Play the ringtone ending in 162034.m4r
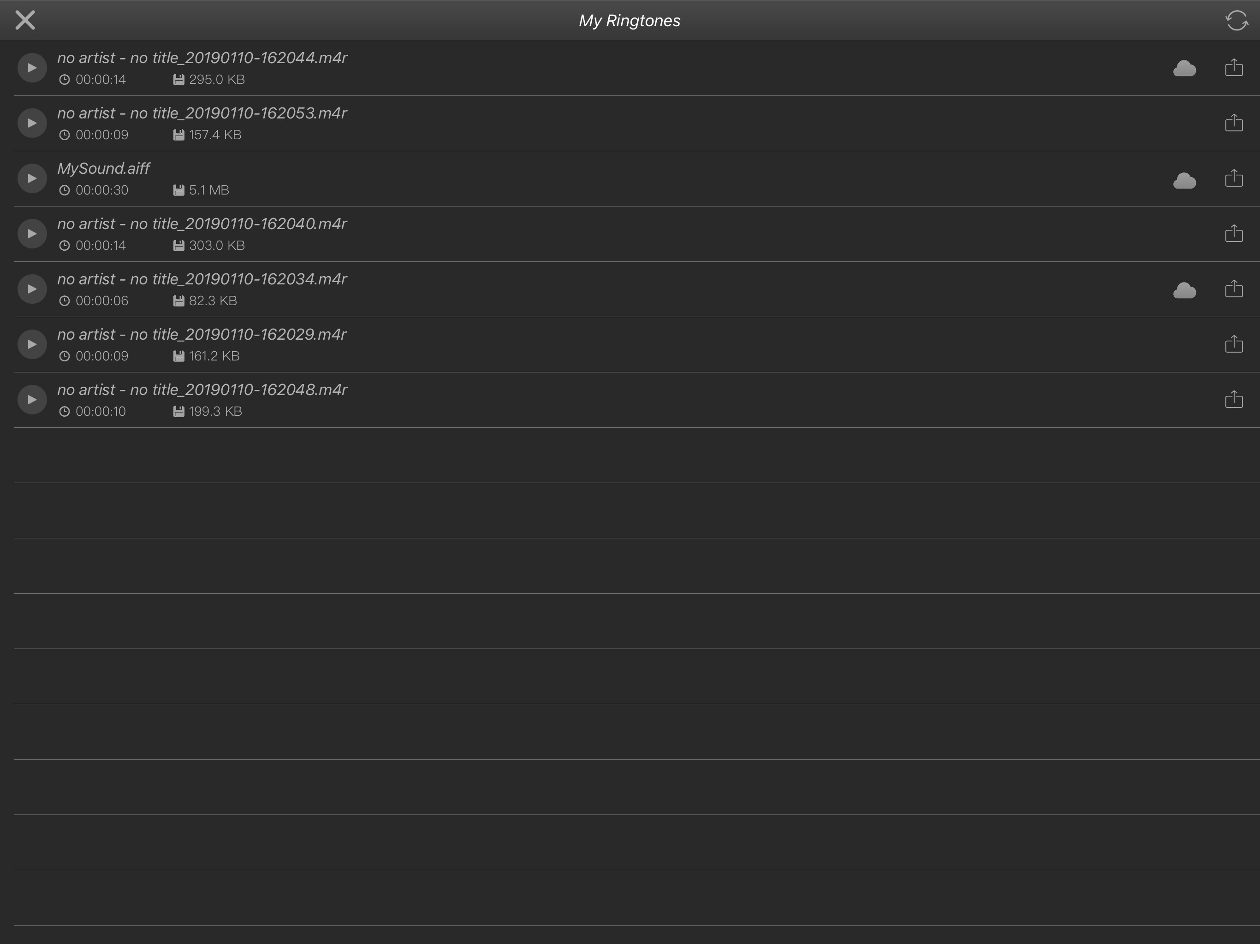 [x=32, y=289]
